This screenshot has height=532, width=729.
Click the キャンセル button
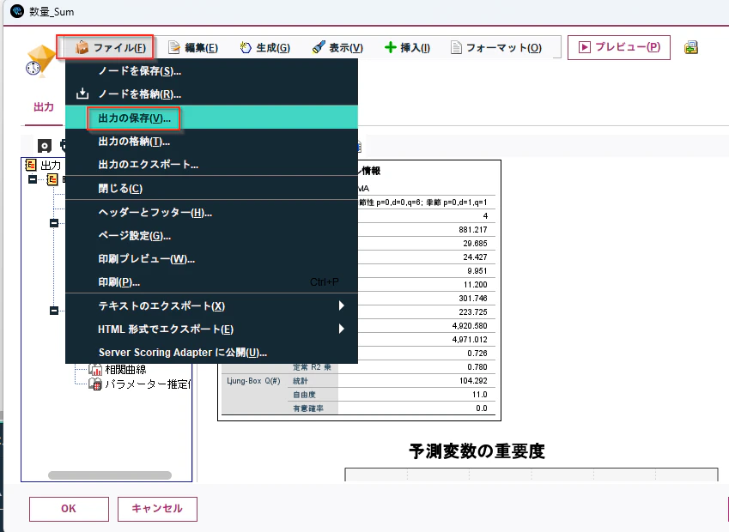click(157, 509)
